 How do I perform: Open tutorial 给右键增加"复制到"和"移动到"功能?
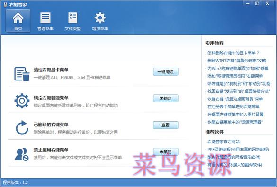239,83
